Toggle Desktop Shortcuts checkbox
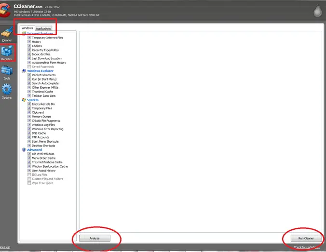326x252 pixels. point(29,146)
